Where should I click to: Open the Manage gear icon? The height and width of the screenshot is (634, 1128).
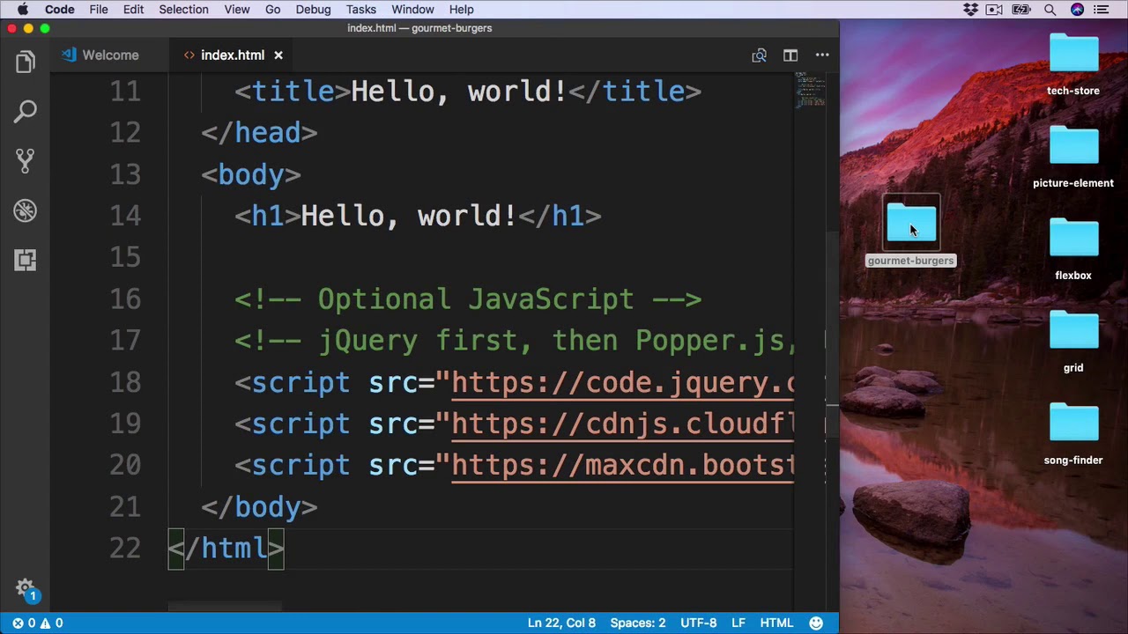pyautogui.click(x=25, y=589)
